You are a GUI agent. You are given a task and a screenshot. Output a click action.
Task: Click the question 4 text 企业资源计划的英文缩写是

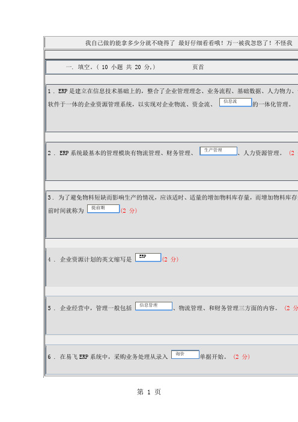pos(90,260)
